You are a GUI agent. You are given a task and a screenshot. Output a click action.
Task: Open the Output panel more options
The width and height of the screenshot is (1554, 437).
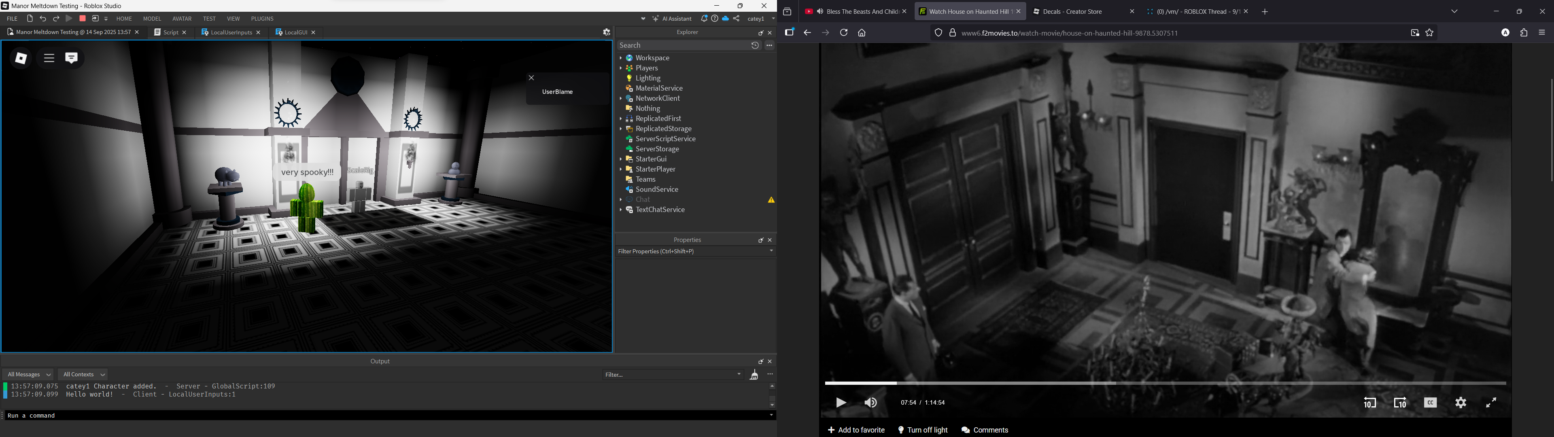pos(771,375)
